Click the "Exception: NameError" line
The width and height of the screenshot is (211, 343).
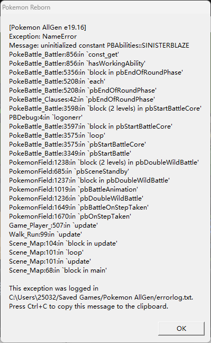[x=43, y=37]
